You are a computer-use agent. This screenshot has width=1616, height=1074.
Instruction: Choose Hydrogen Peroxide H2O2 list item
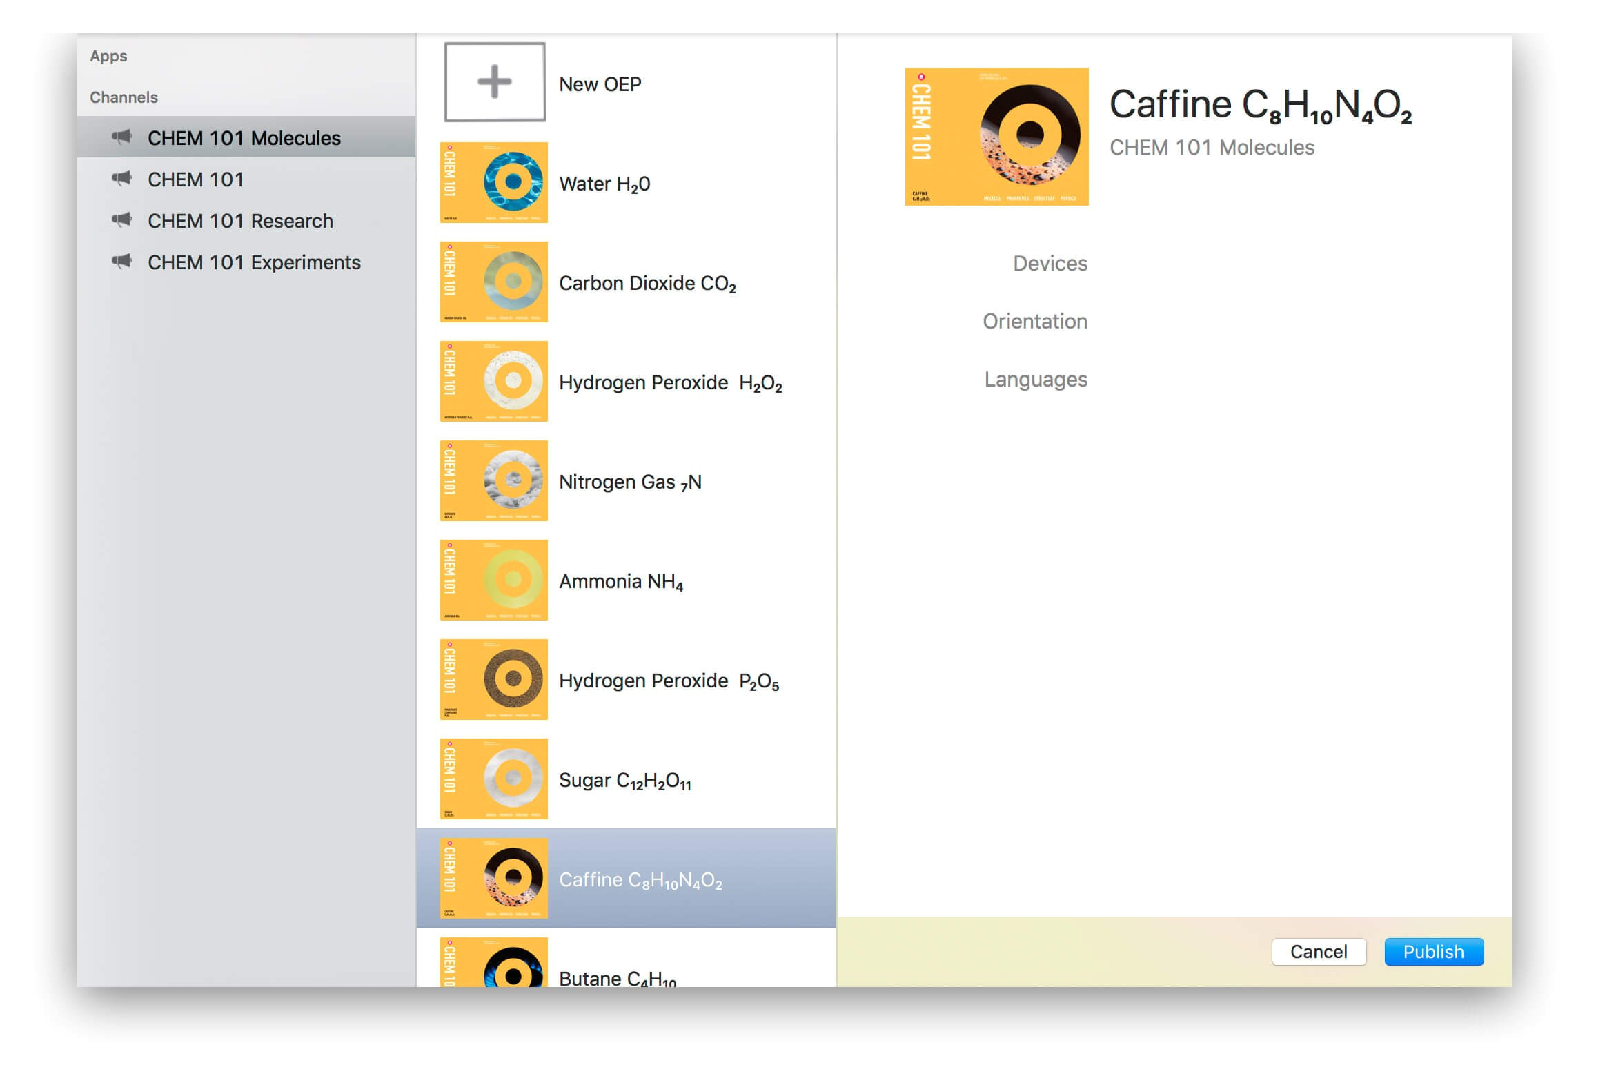[x=669, y=383]
